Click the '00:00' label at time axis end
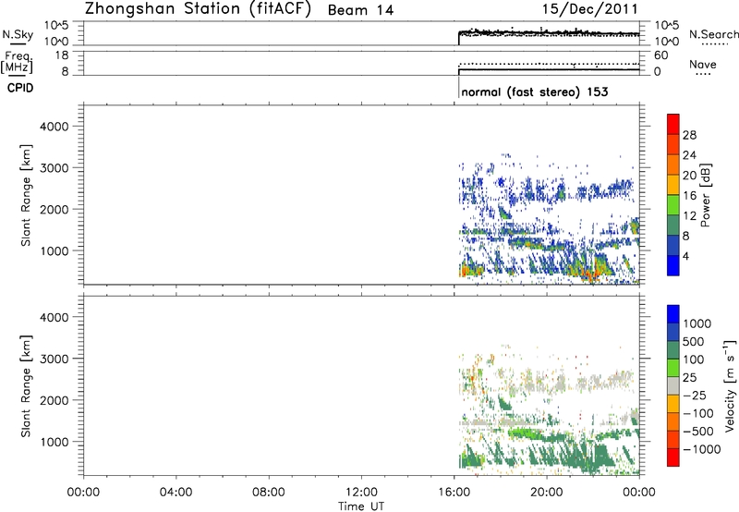The width and height of the screenshot is (739, 512). tap(639, 493)
